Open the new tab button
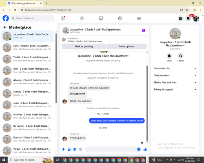Screen dimensions: 204x163 pos(47,3)
